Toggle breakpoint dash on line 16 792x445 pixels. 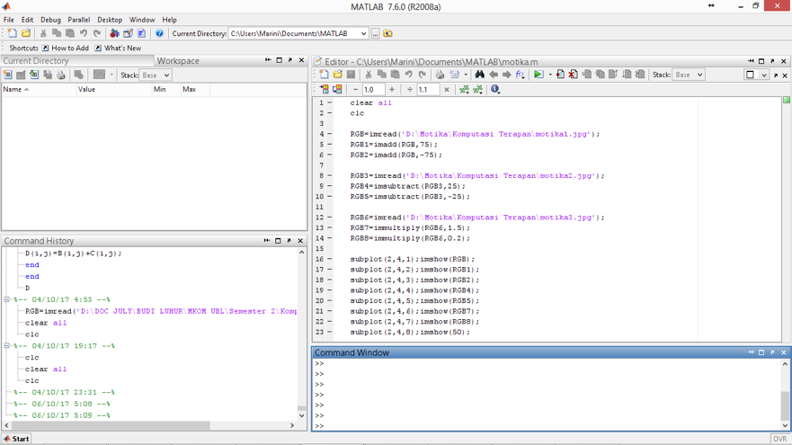click(330, 259)
